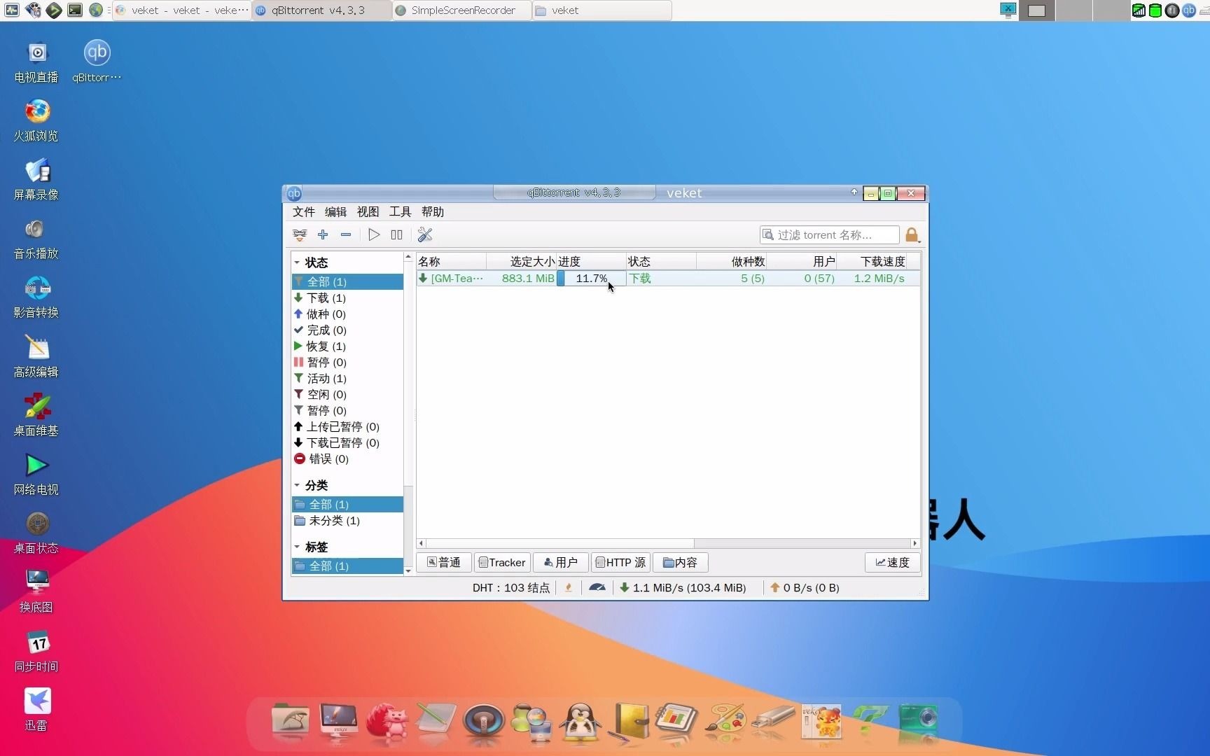This screenshot has width=1210, height=756.
Task: Select 未分类 (1) category
Action: pyautogui.click(x=347, y=520)
